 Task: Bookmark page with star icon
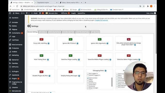144,6
